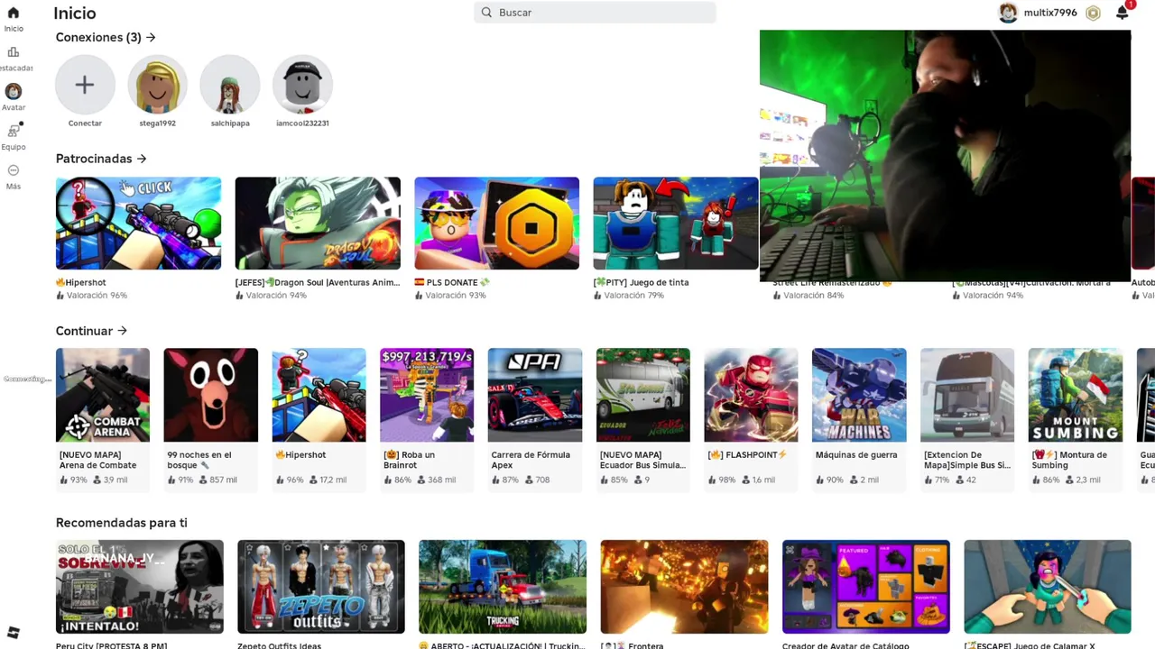
Task: Click 'Valoración 96%' under Hipershot
Action: [x=97, y=296]
